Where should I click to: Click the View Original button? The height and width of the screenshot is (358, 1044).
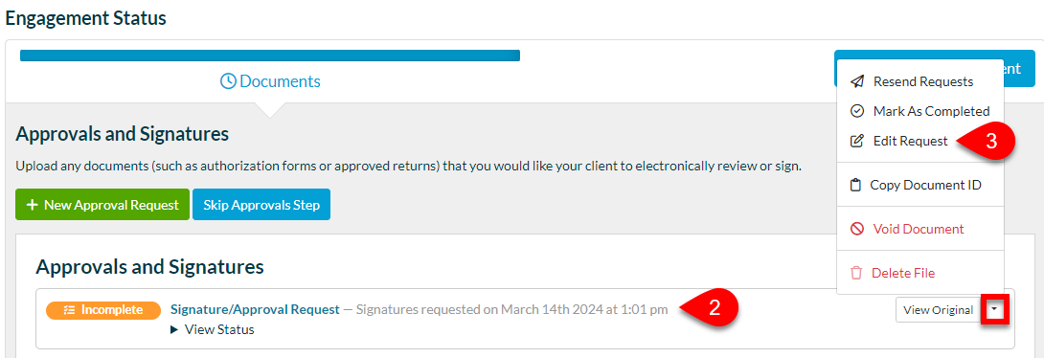point(938,310)
